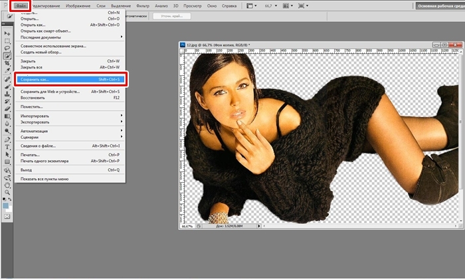This screenshot has width=465, height=279.
Task: Click the document zoom field showing 66,67%
Action: click(188, 227)
